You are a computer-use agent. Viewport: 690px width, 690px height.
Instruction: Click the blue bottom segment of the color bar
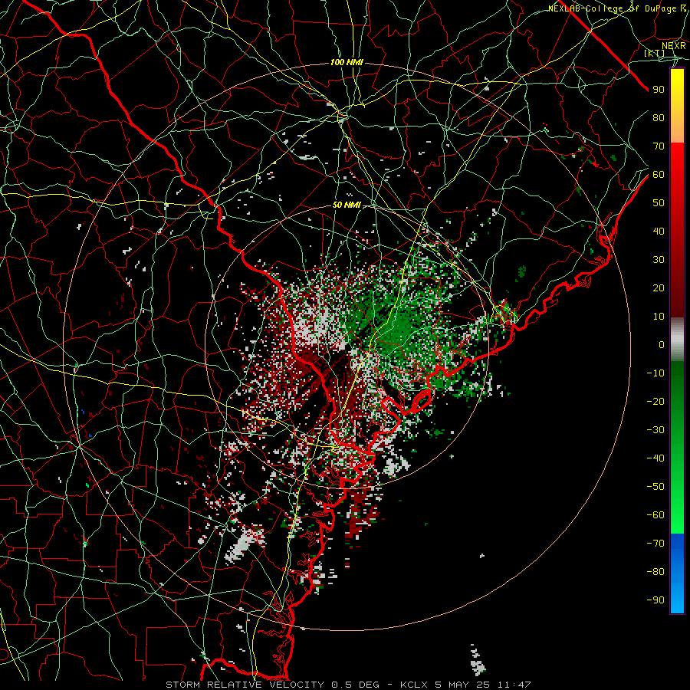[x=677, y=573]
